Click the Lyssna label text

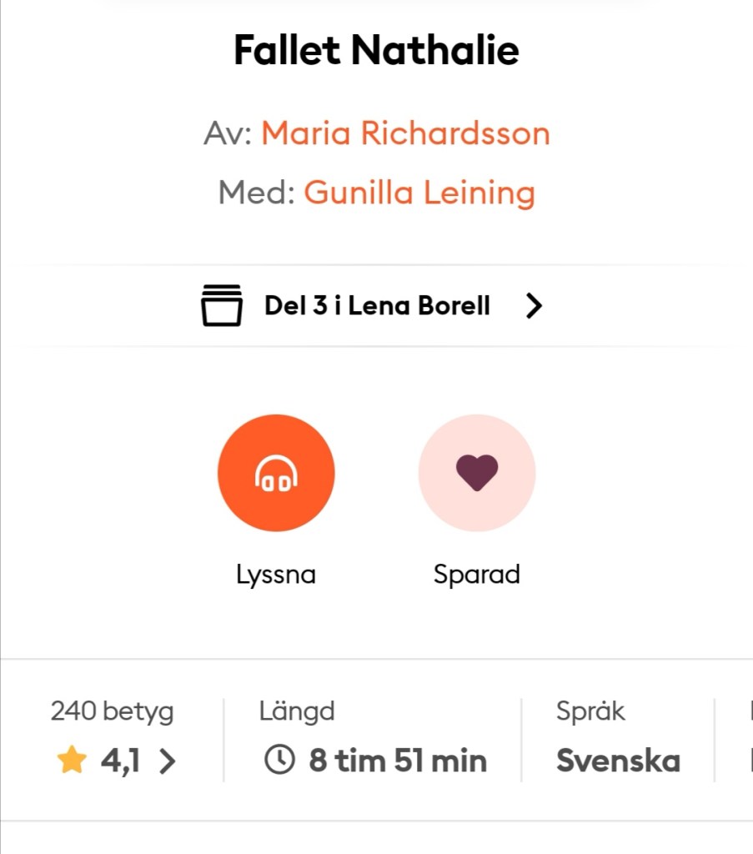click(x=276, y=575)
